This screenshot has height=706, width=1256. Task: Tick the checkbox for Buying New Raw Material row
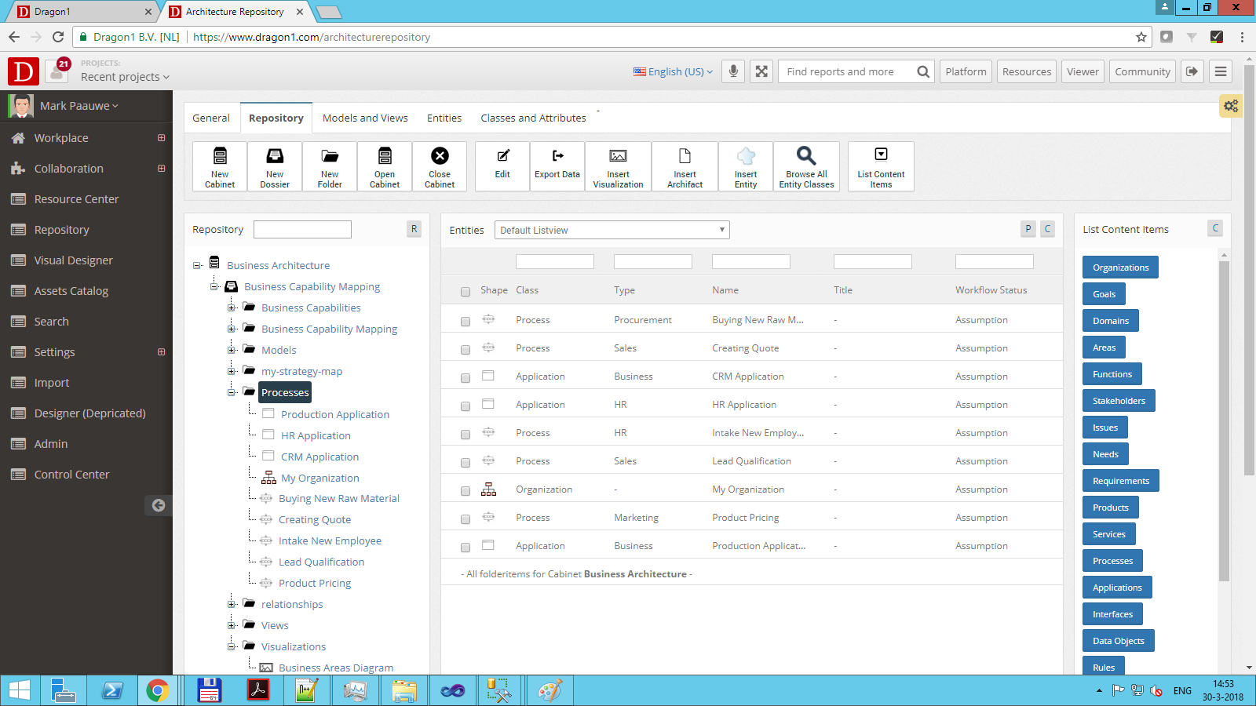click(466, 321)
